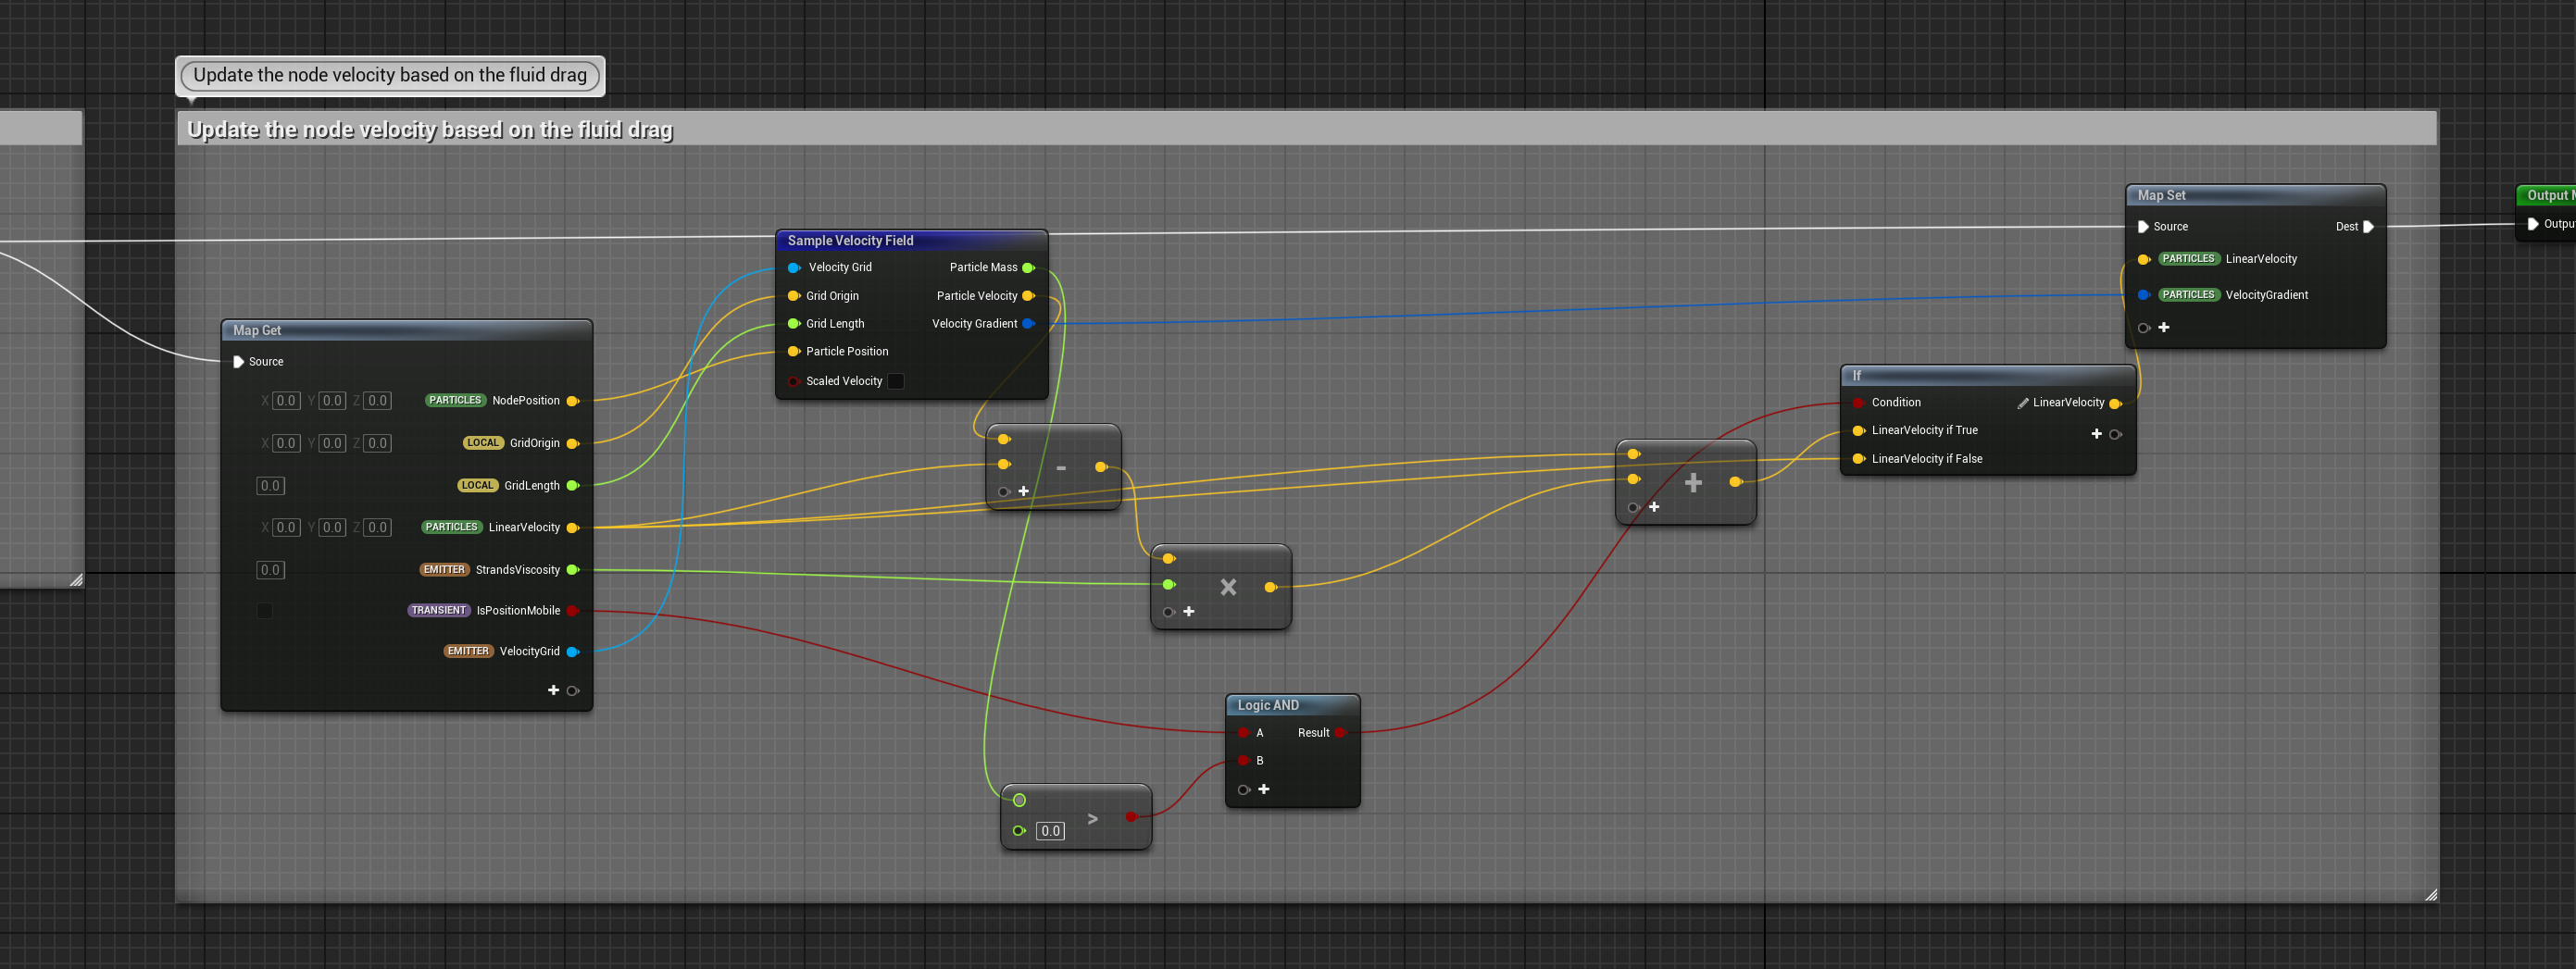The height and width of the screenshot is (969, 2576).
Task: Add an output pin on the If node
Action: 2096,433
